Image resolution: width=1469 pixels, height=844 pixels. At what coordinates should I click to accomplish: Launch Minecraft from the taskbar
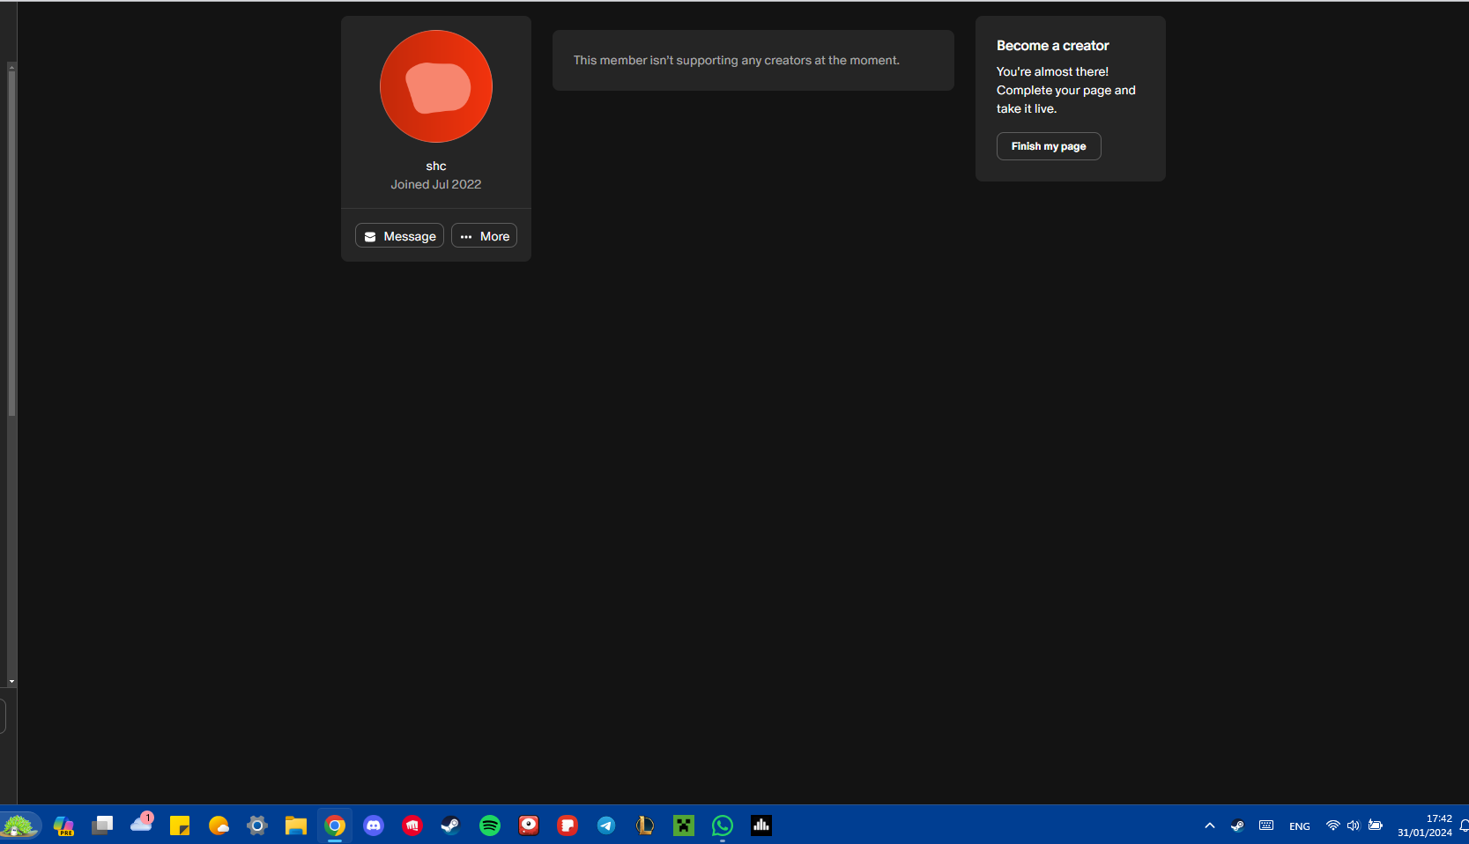(684, 825)
